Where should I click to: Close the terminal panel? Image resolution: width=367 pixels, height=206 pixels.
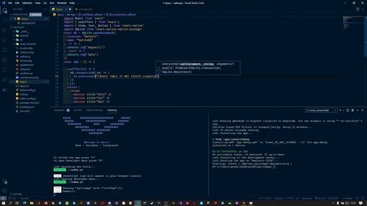(362, 110)
